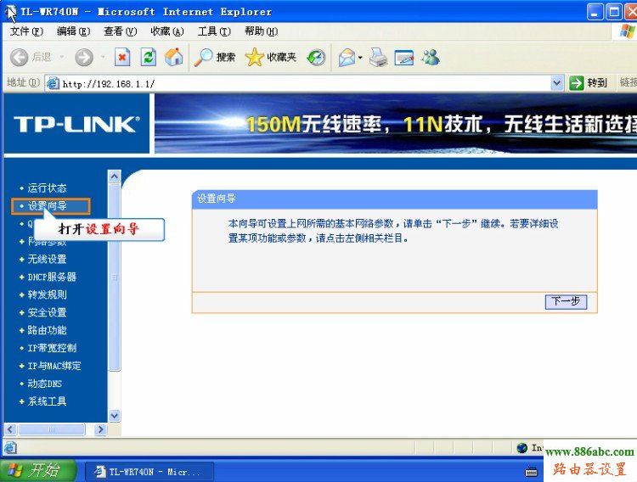Expand the address bar URL dropdown
This screenshot has height=482, width=637.
[556, 83]
